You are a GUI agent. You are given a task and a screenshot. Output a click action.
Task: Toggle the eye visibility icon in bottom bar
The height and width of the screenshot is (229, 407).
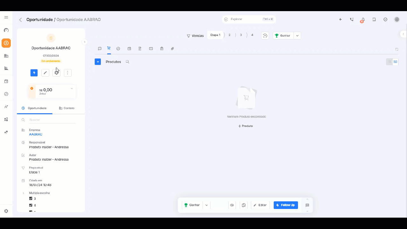232,205
